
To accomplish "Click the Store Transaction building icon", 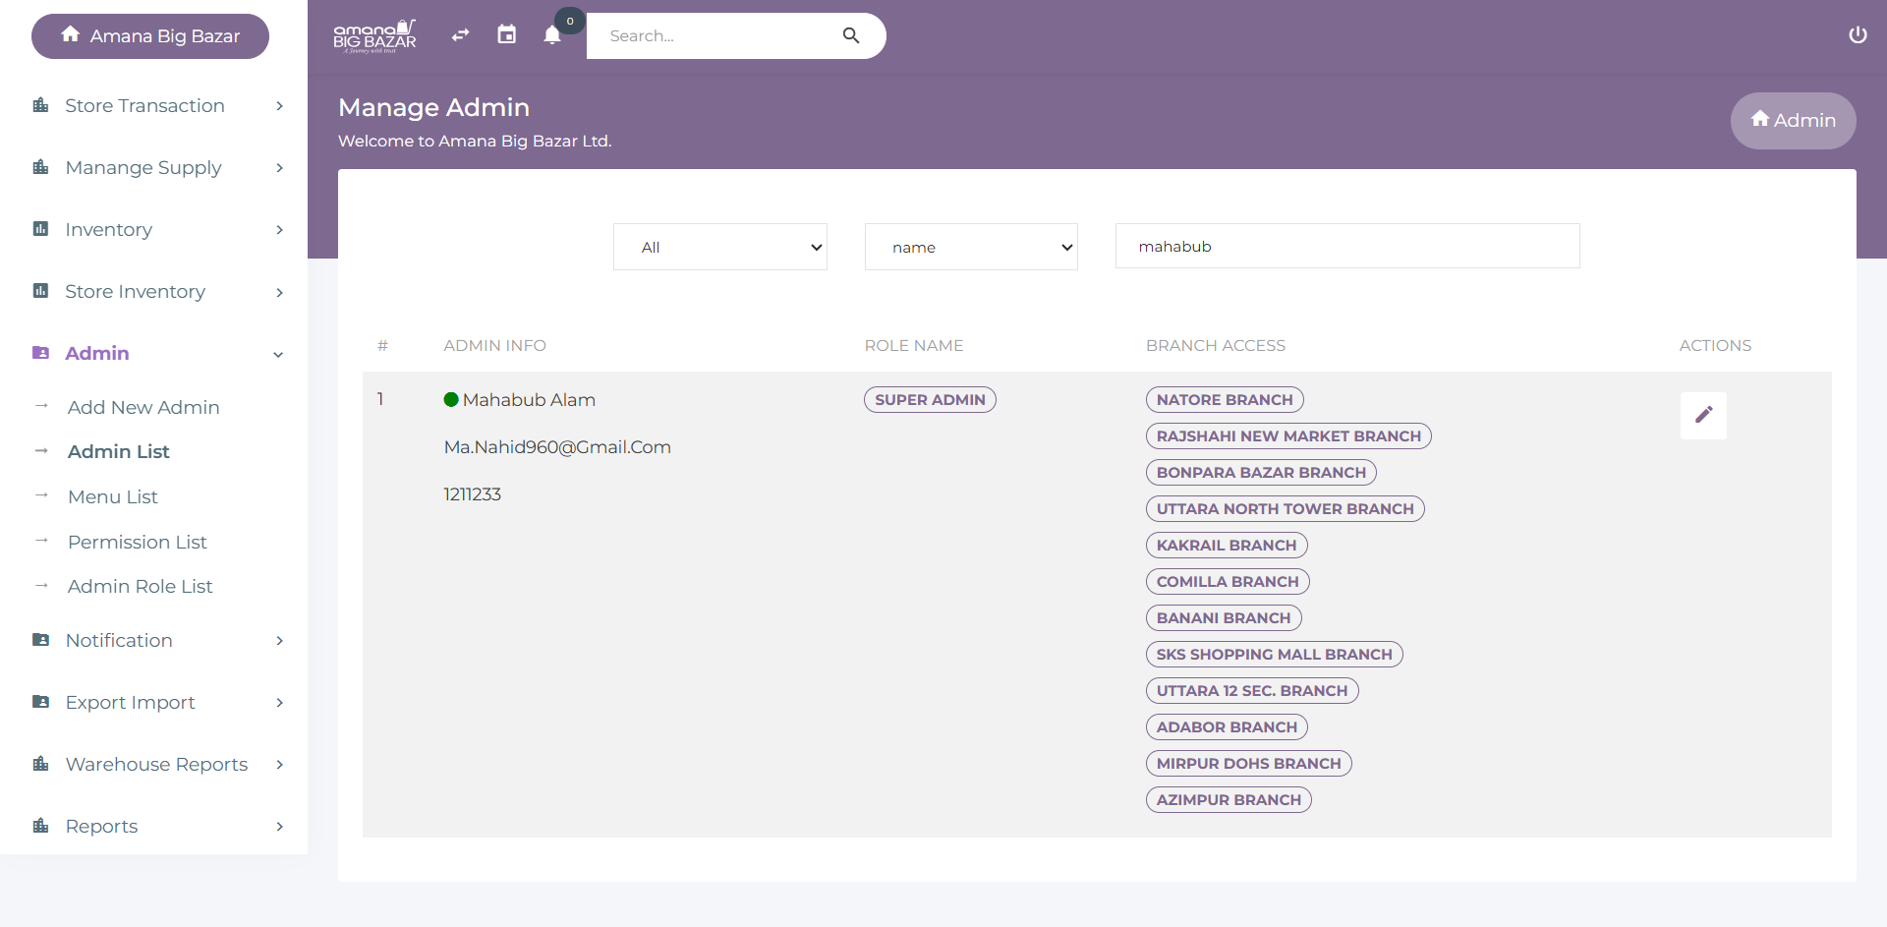I will click(x=40, y=105).
